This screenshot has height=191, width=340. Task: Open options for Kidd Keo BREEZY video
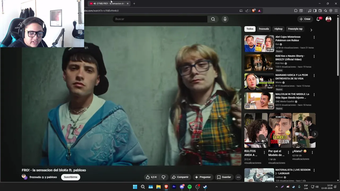[x=314, y=57]
